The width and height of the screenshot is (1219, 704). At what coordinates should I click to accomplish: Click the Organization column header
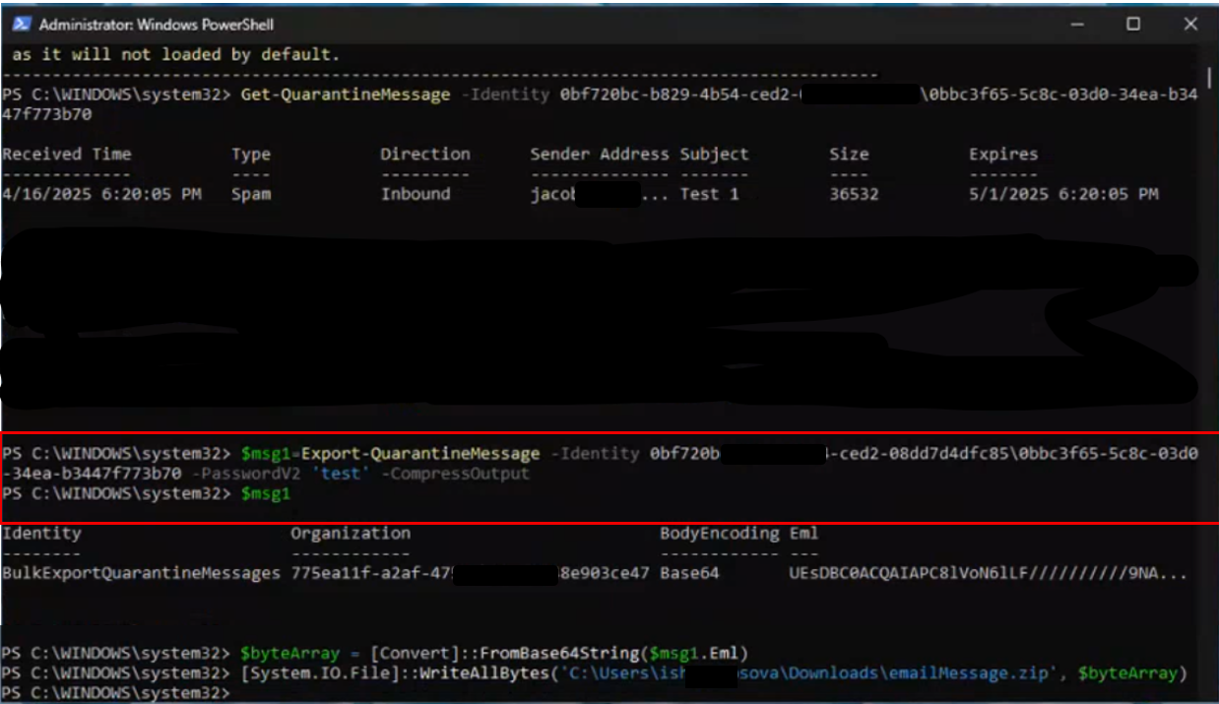350,534
